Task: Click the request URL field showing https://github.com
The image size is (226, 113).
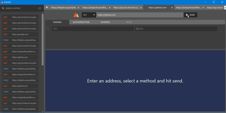Action: coord(140,15)
